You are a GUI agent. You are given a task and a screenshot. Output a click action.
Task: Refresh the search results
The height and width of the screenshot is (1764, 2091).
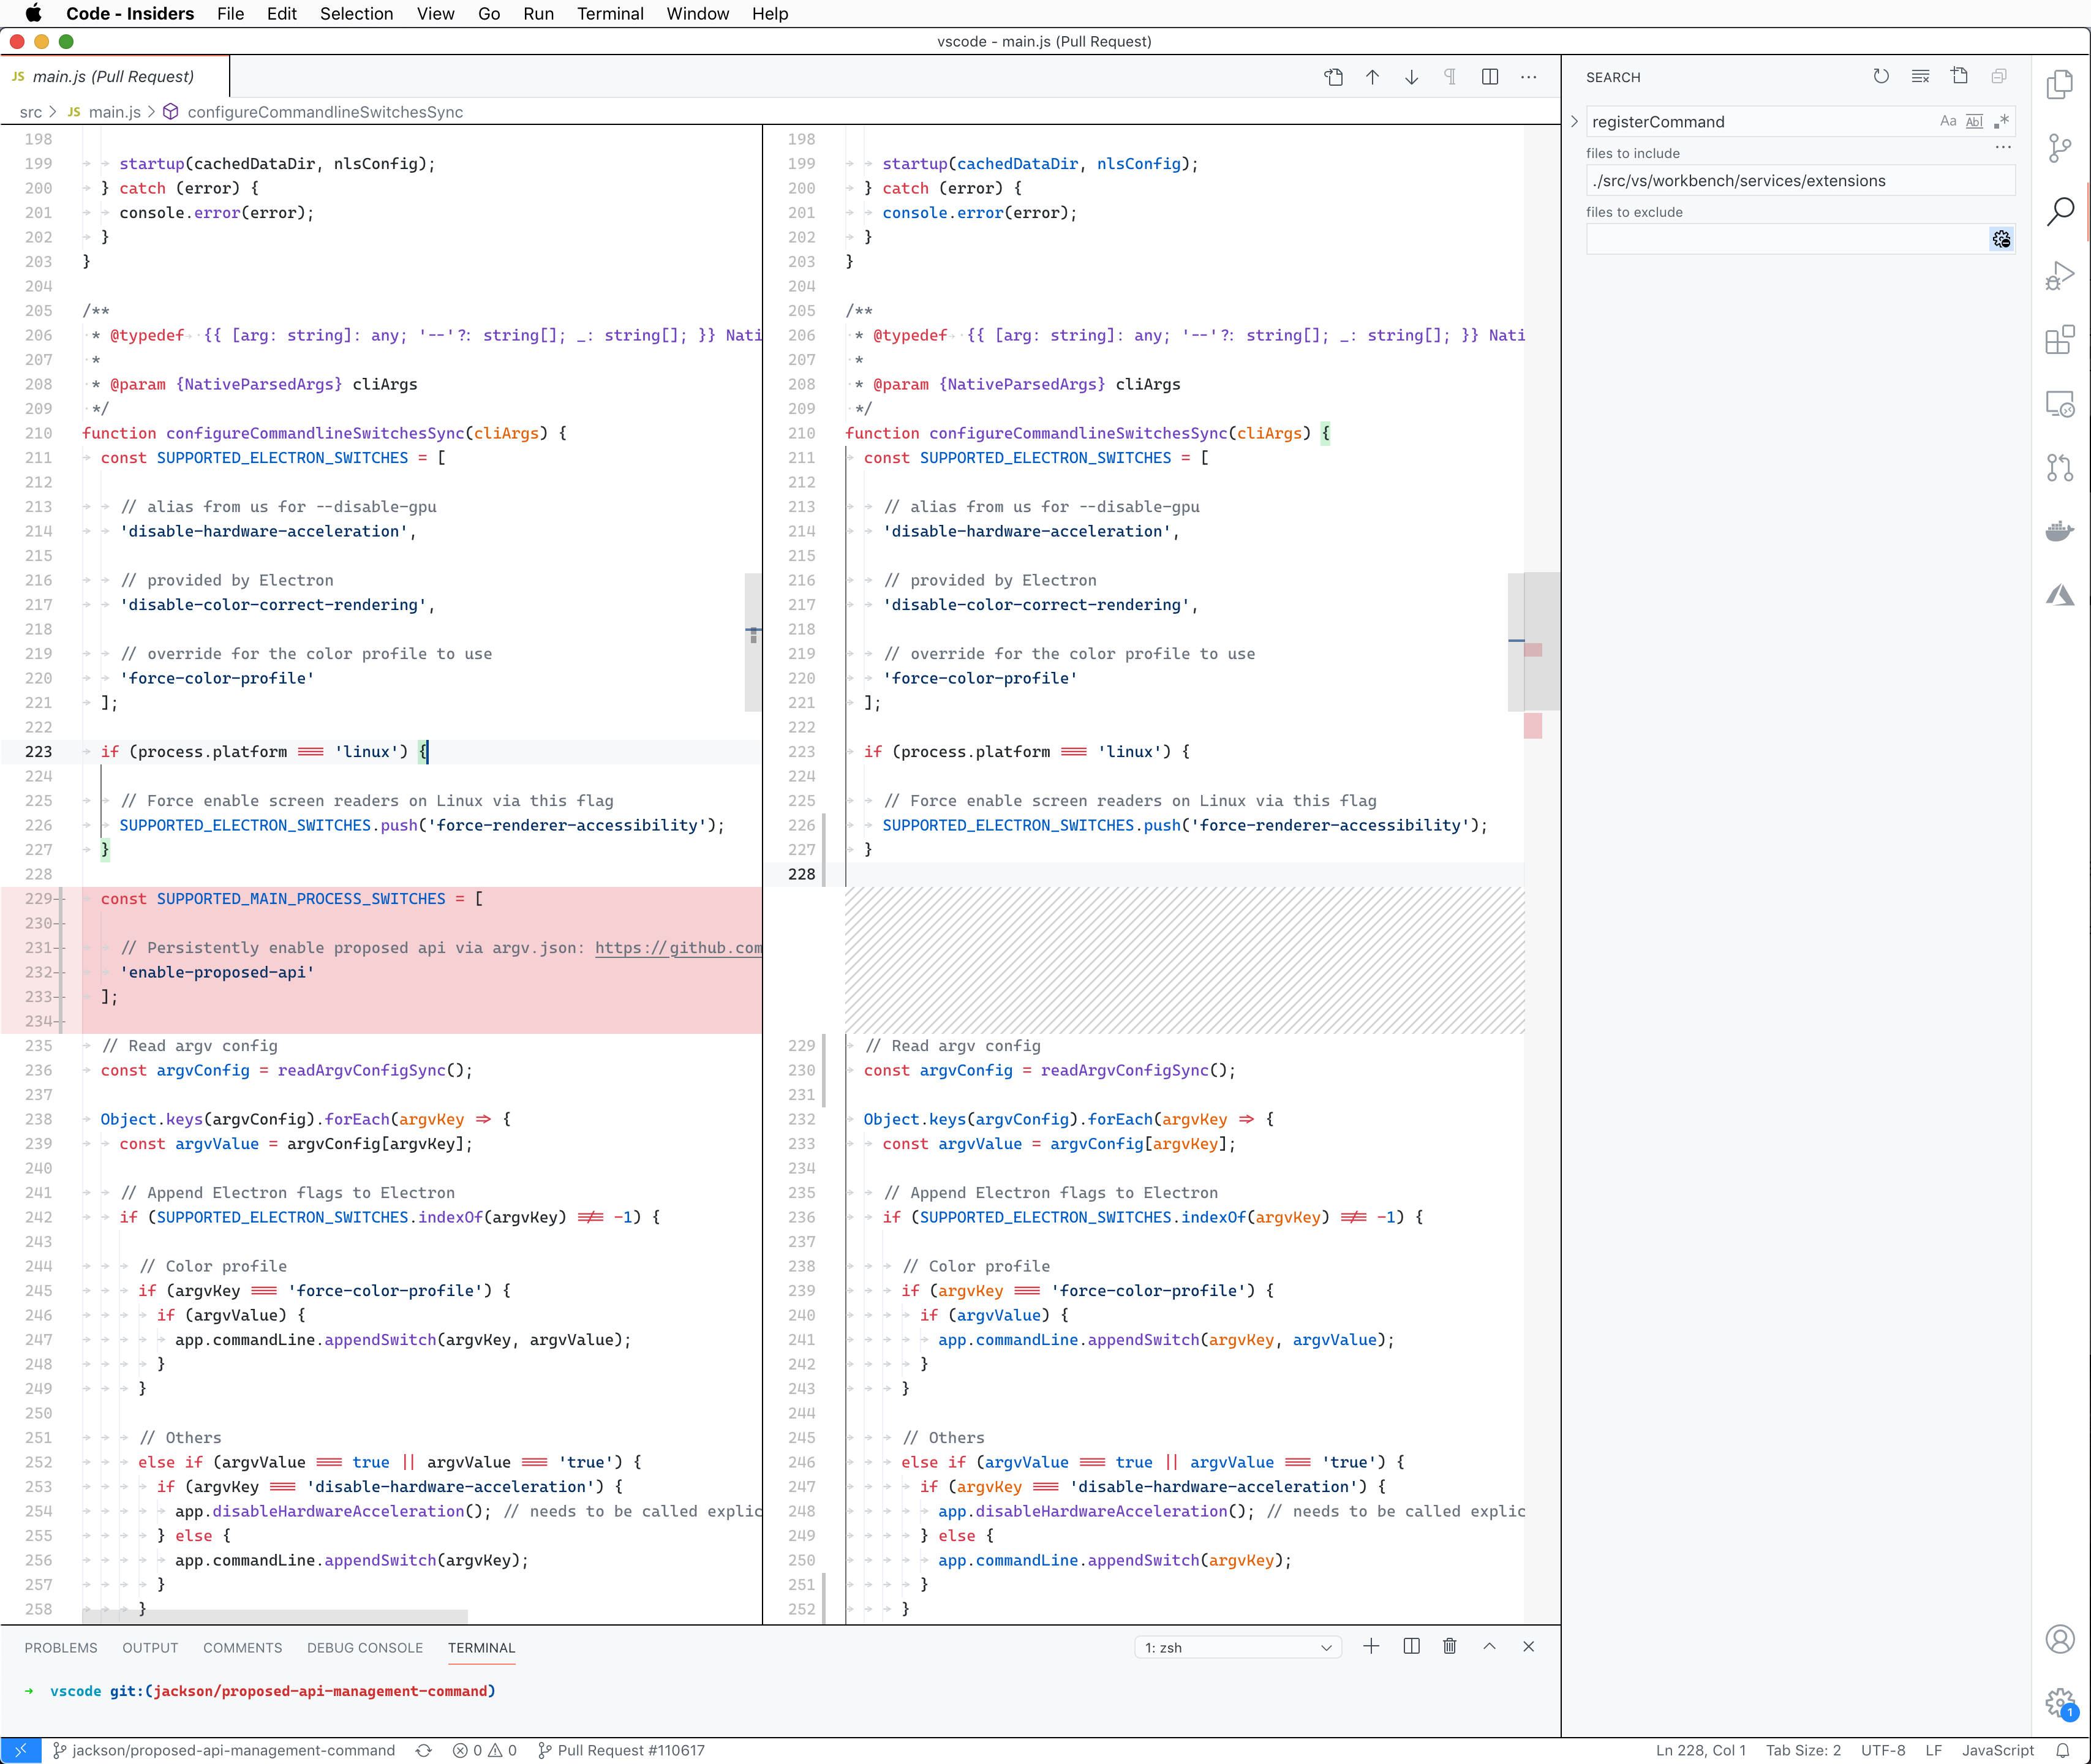[x=1881, y=76]
